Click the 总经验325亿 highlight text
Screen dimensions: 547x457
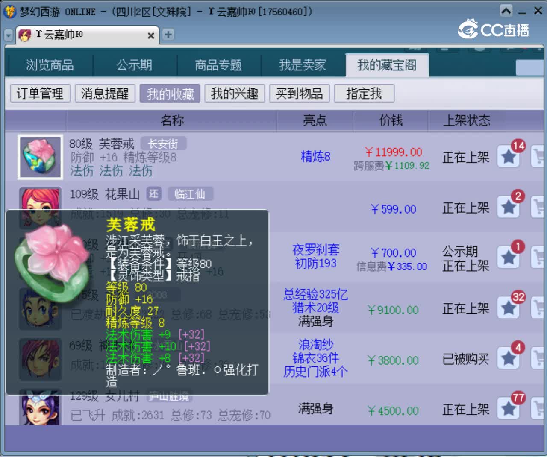[x=316, y=294]
